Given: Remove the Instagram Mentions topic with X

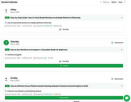Looking at the screenshot, I should (122, 50).
